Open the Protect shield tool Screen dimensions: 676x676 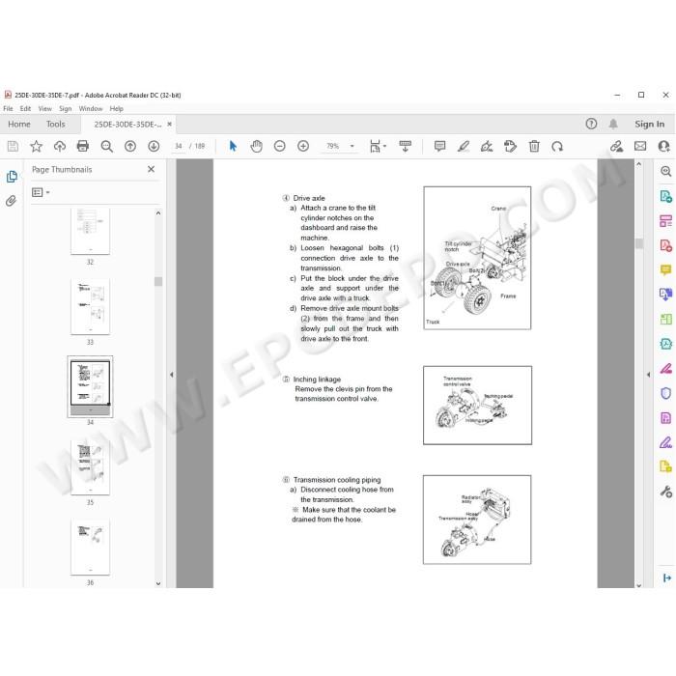[x=665, y=393]
